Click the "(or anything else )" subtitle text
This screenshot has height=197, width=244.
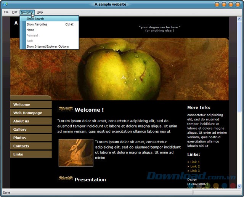(160, 30)
